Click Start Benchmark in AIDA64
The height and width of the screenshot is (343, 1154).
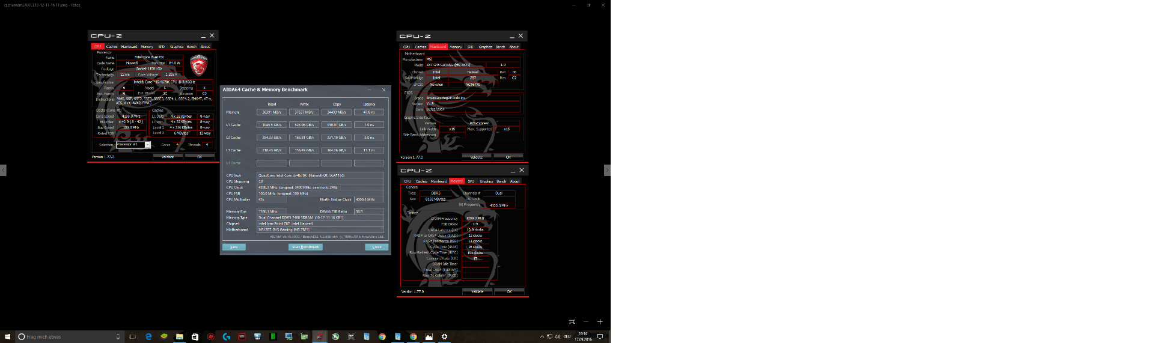click(x=305, y=247)
